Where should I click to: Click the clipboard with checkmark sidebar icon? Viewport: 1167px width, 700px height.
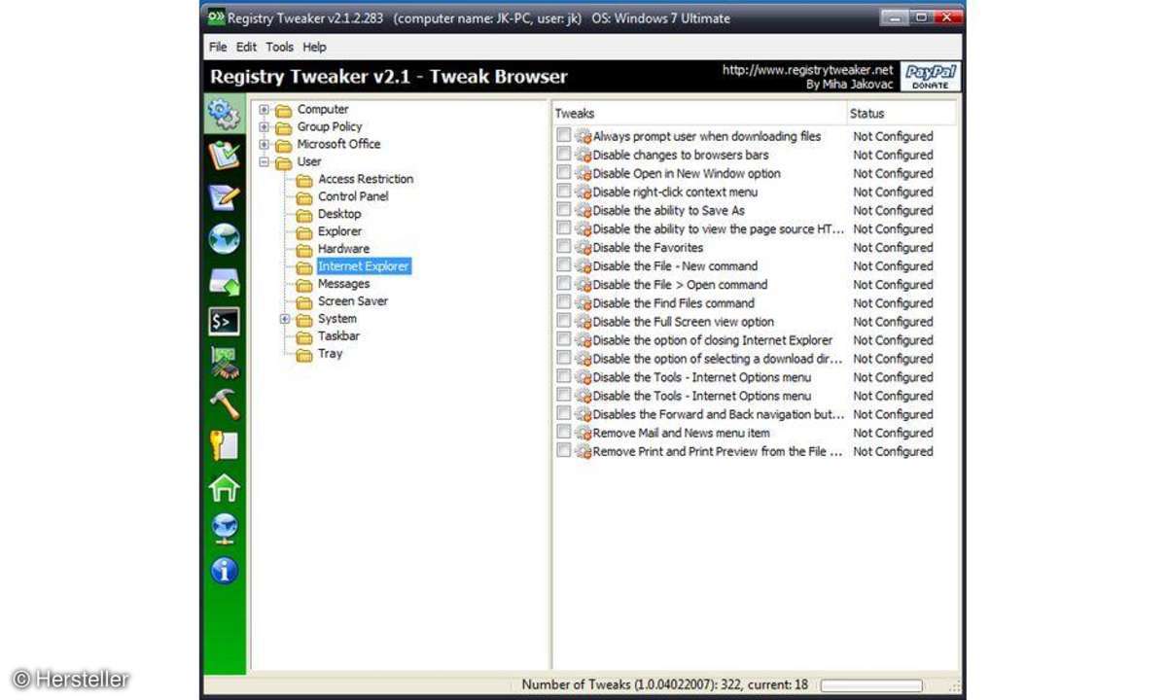(225, 156)
